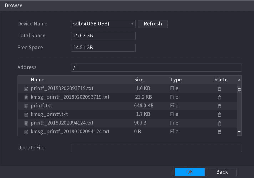Click the 903 B size cell
This screenshot has height=178, width=254.
tap(140, 123)
